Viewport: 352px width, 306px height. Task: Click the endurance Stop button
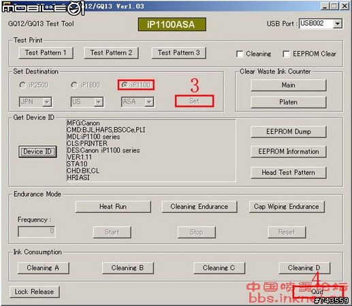[x=196, y=232]
